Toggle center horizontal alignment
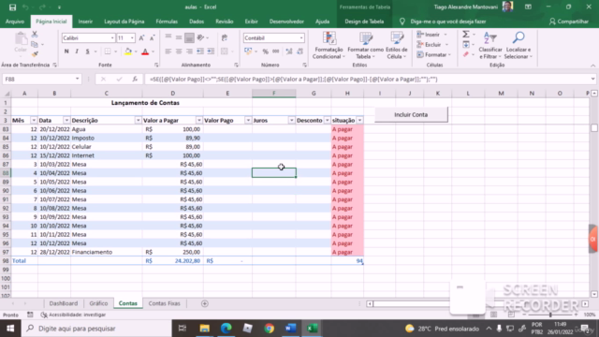The image size is (599, 337). [x=179, y=51]
